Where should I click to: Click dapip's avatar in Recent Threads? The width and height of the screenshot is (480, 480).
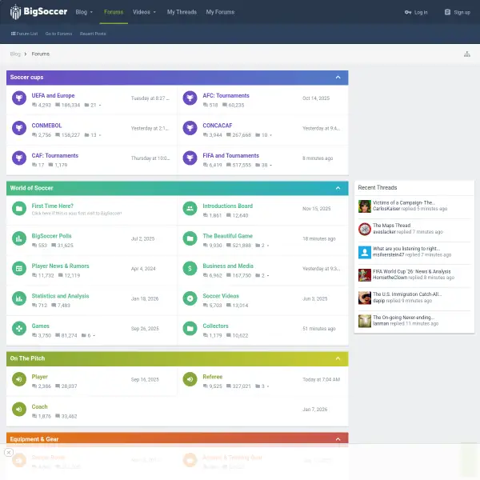(x=365, y=298)
